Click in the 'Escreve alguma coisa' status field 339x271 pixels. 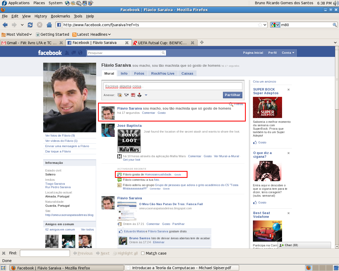(x=173, y=86)
